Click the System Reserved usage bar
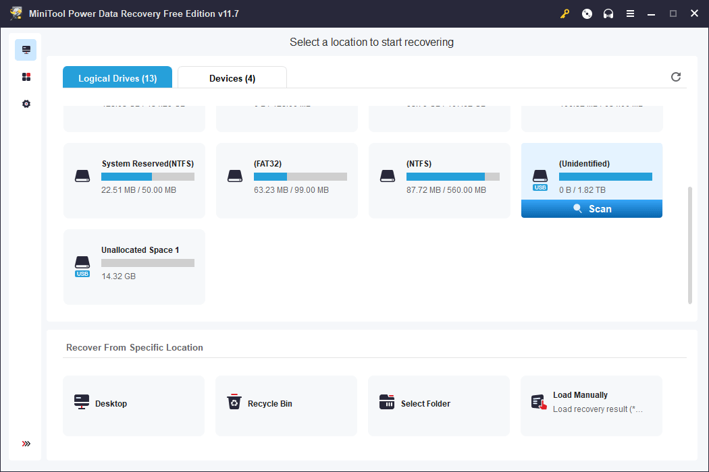This screenshot has height=472, width=709. click(x=148, y=177)
